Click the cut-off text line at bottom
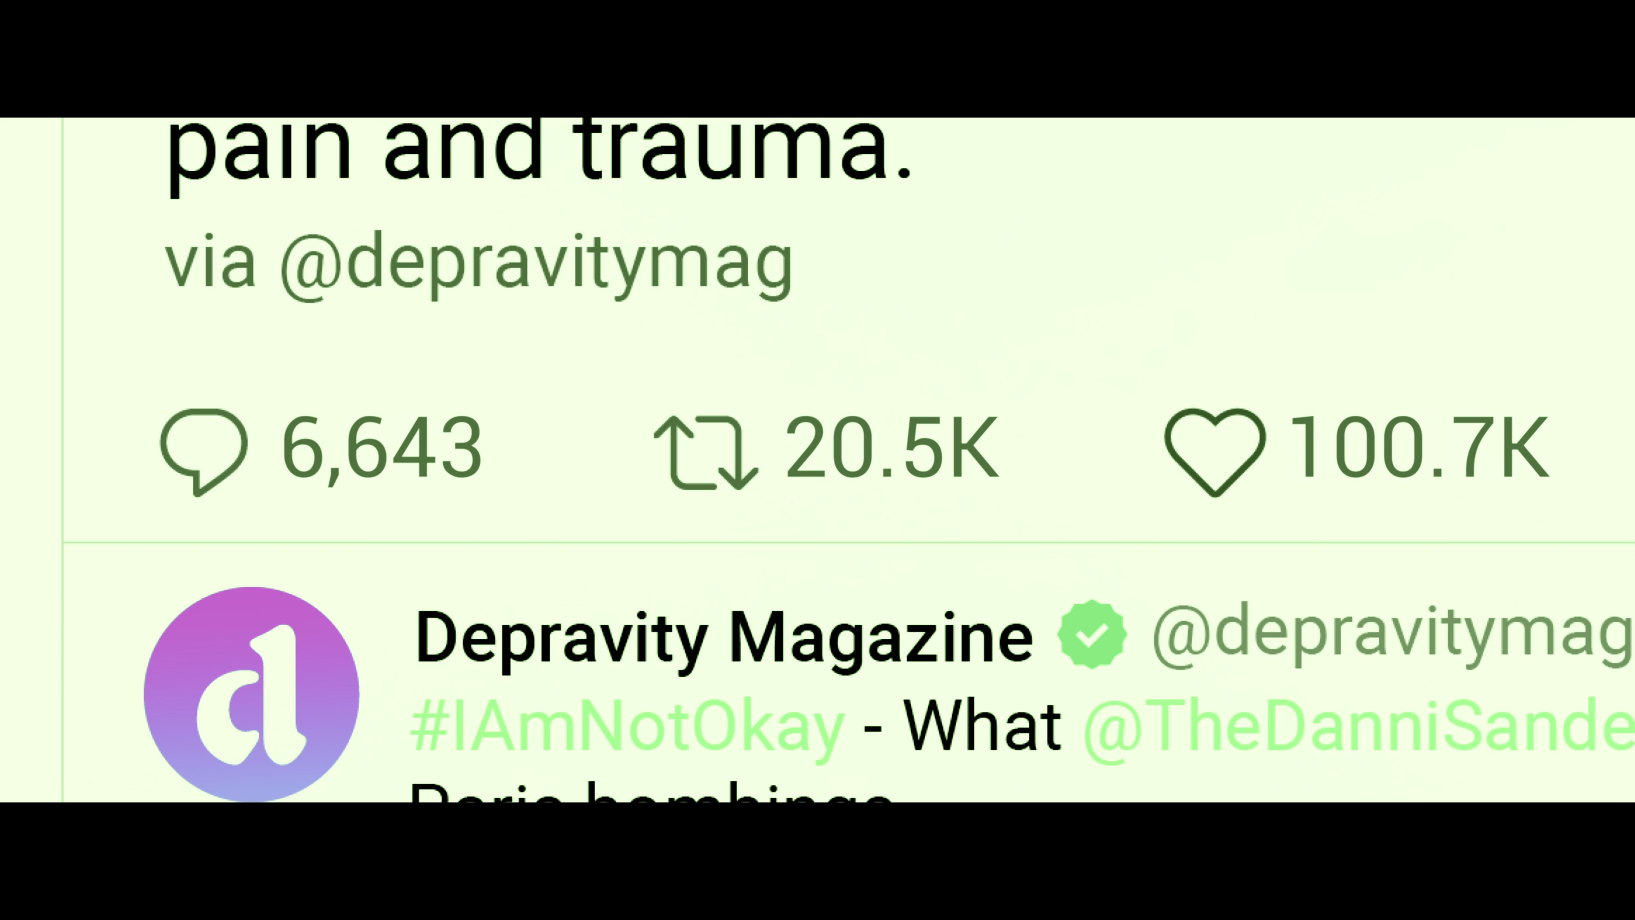1635x920 pixels. (651, 792)
